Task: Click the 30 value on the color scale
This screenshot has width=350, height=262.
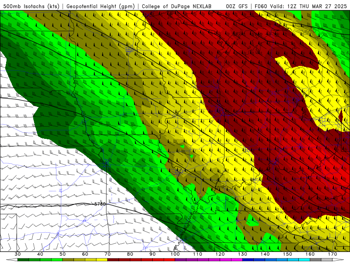Action: pos(17,254)
